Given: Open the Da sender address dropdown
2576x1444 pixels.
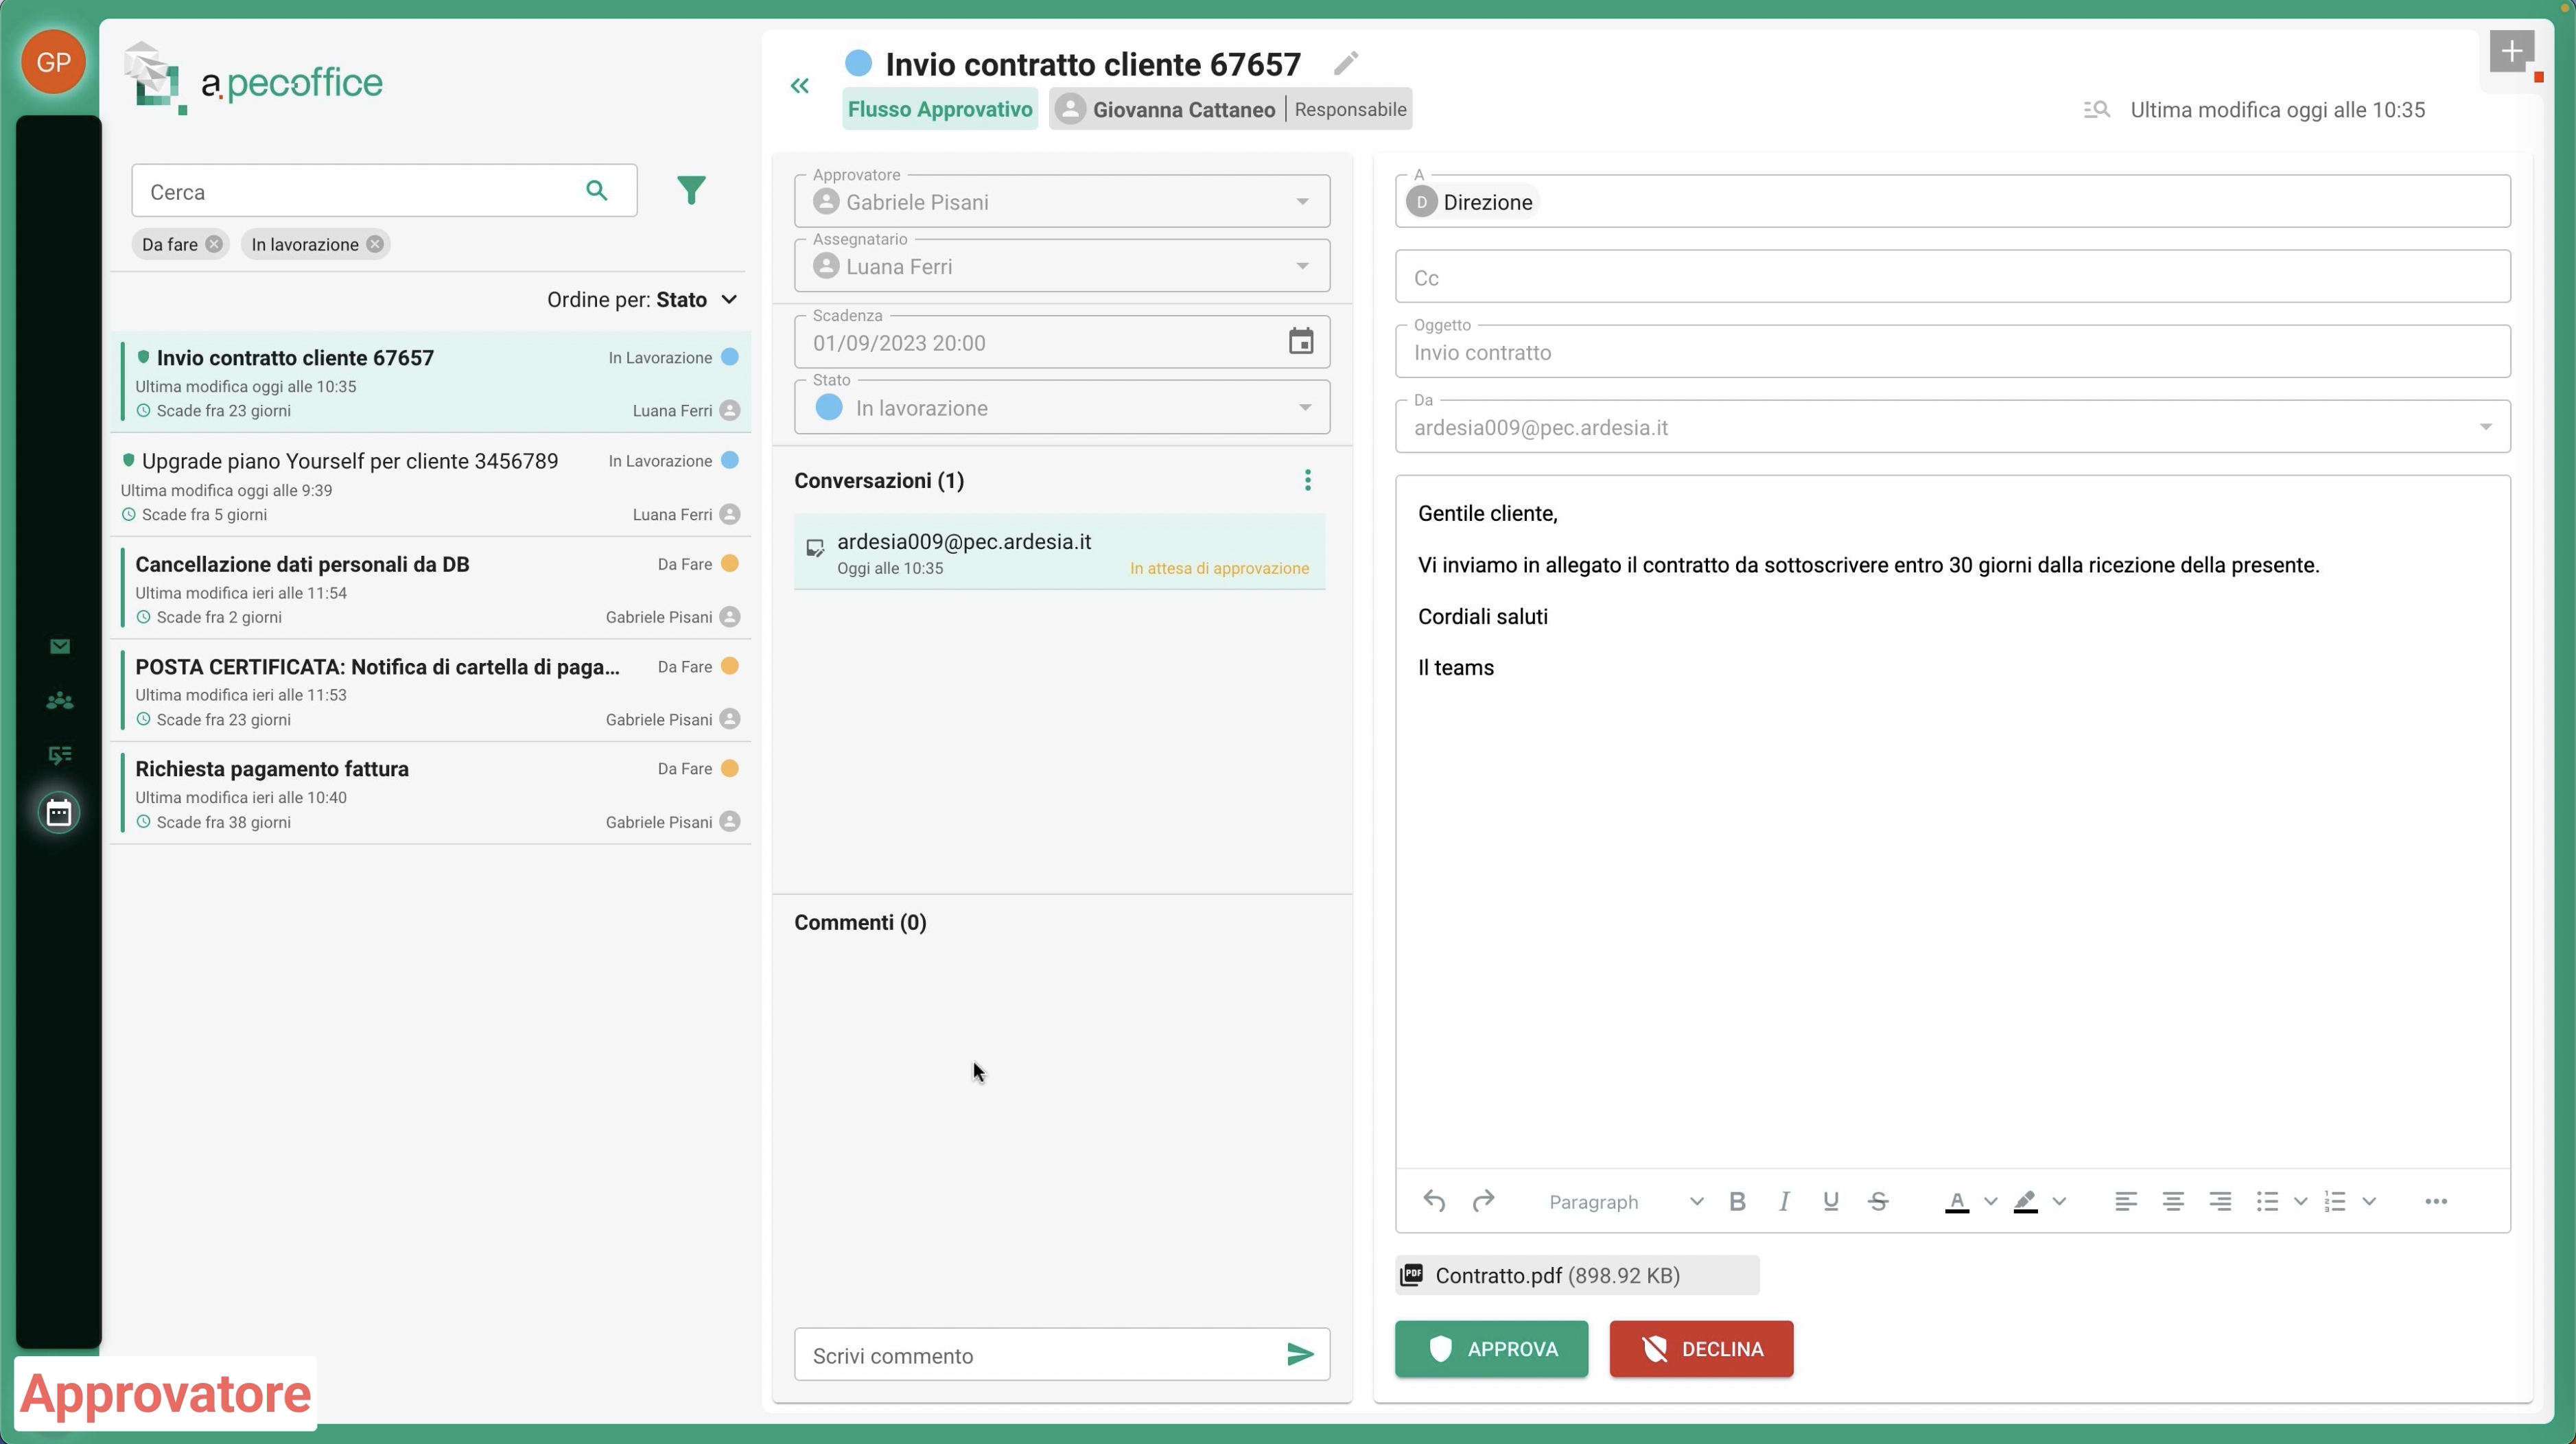Looking at the screenshot, I should 1952,427.
